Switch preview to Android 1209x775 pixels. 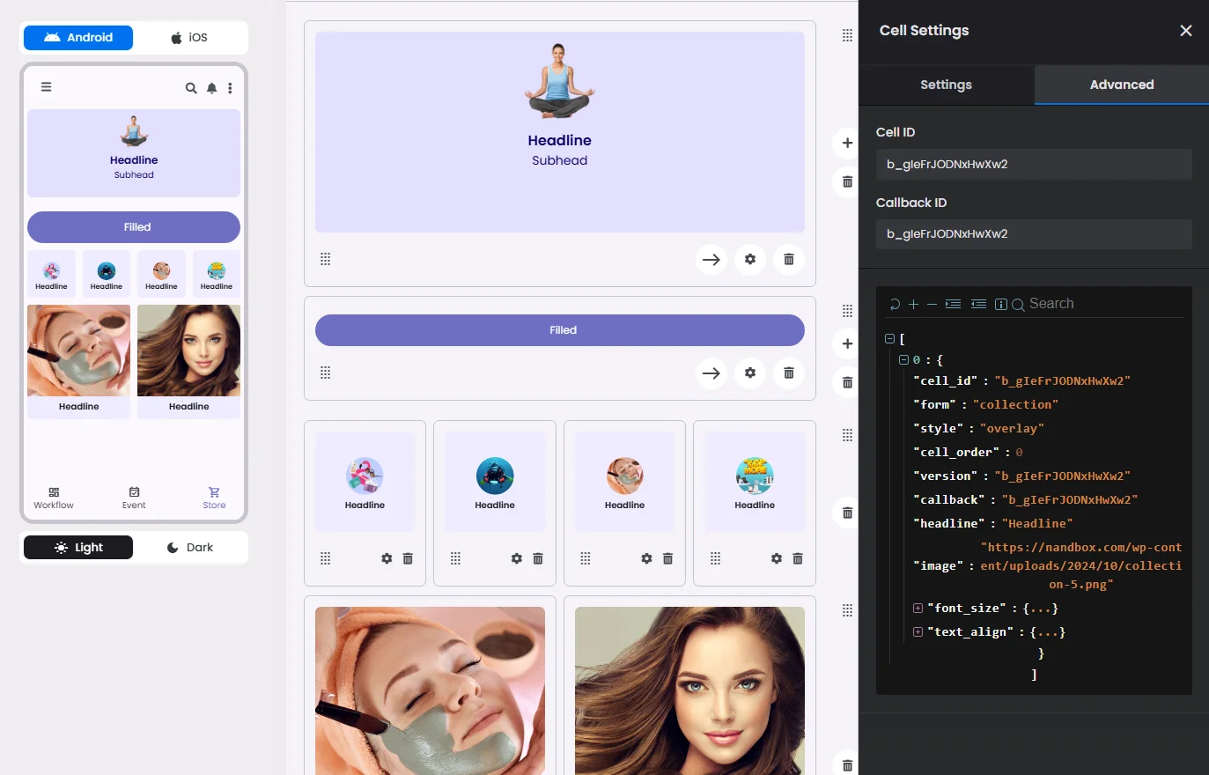78,38
